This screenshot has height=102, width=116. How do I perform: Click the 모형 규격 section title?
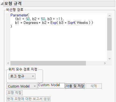pos(13,4)
